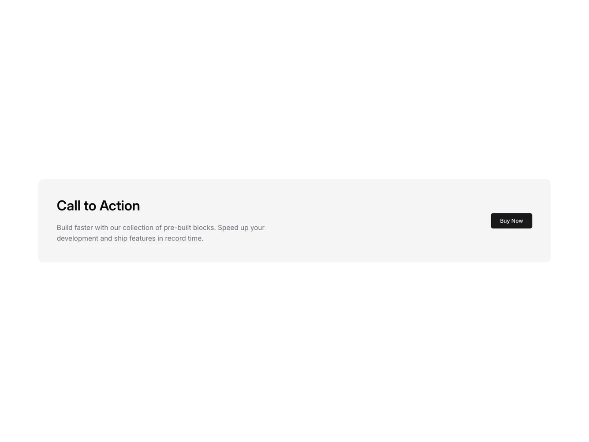This screenshot has height=442, width=589.
Task: Click the word "Now" on dark button
Action: point(518,221)
